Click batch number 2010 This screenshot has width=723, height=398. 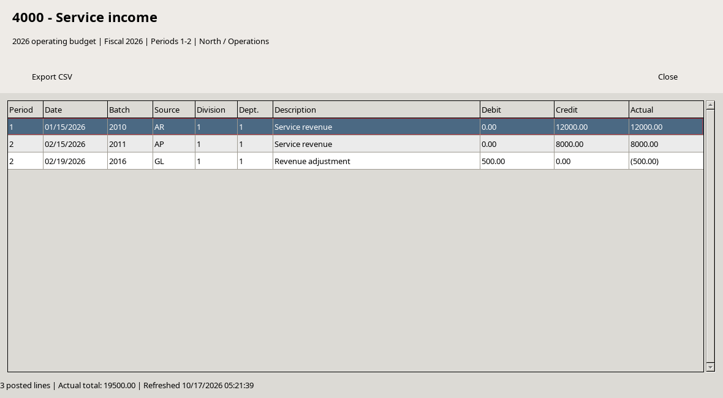pos(130,127)
